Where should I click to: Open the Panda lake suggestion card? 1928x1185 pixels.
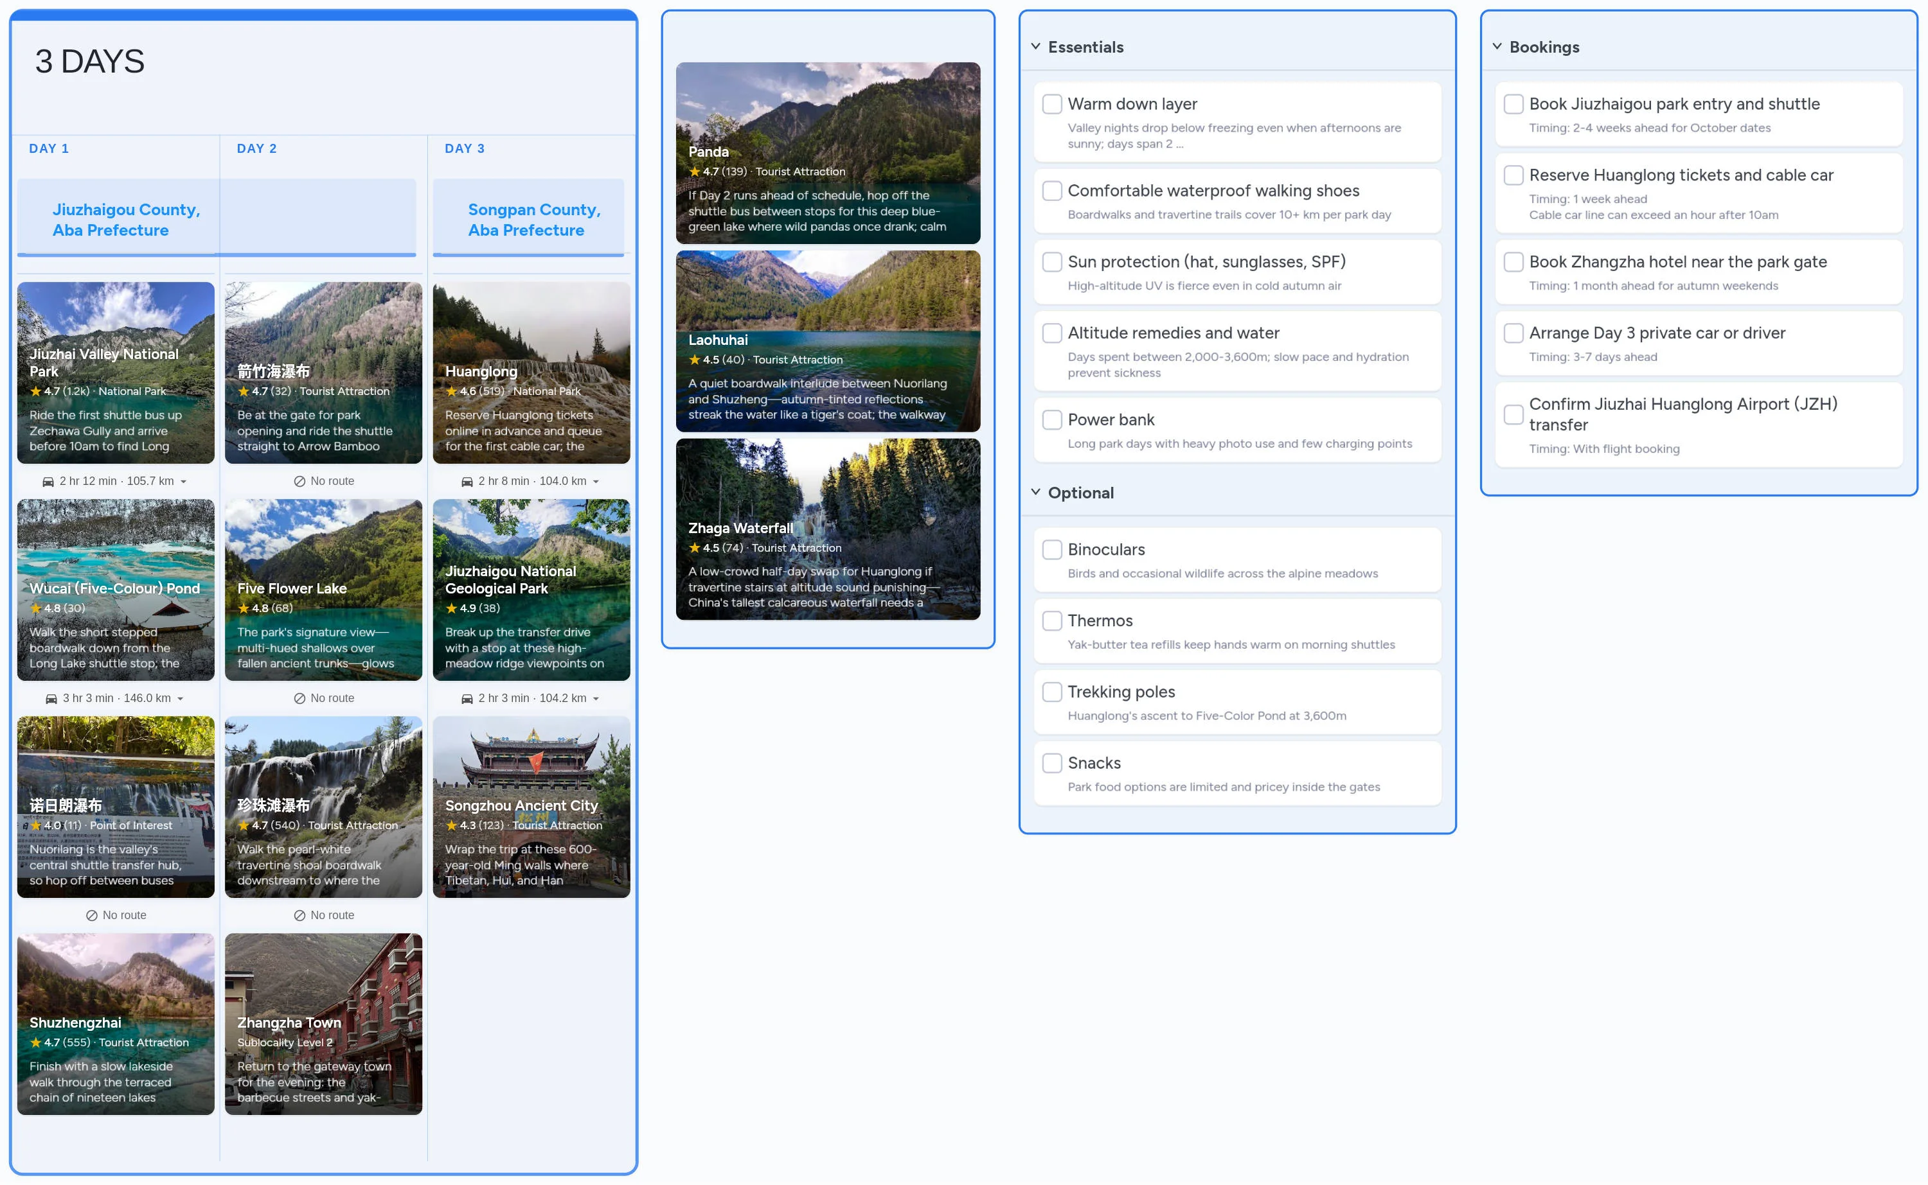click(x=828, y=154)
